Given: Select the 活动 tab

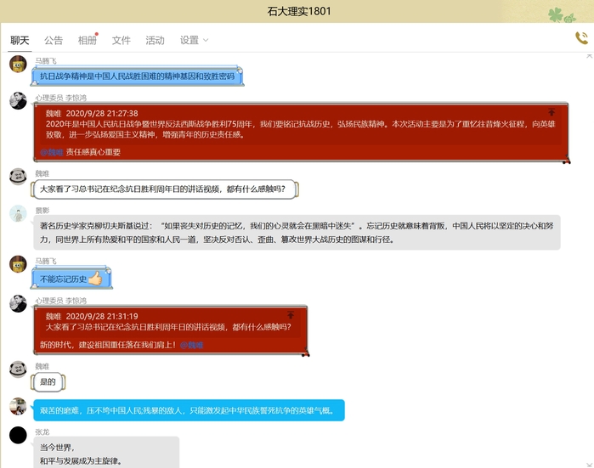Looking at the screenshot, I should coord(156,40).
